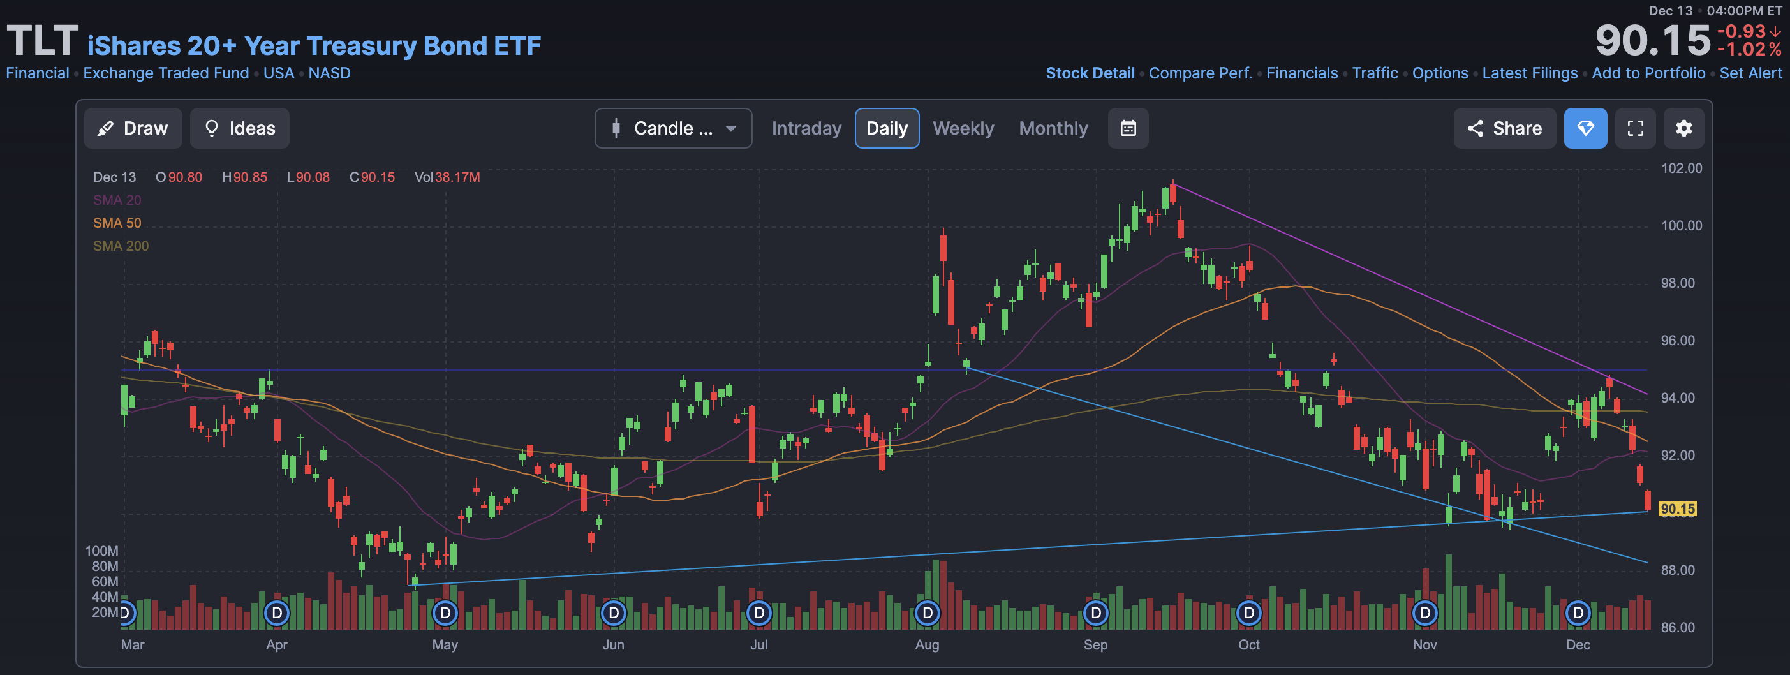This screenshot has height=675, width=1790.
Task: Click Add to Portfolio link
Action: pyautogui.click(x=1648, y=73)
